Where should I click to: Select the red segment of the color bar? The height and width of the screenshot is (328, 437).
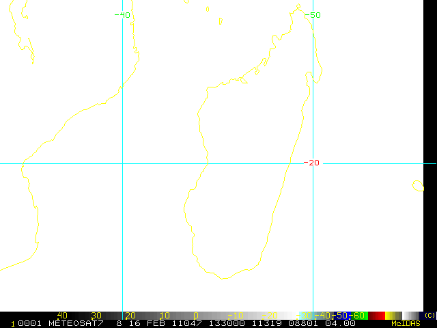377,315
